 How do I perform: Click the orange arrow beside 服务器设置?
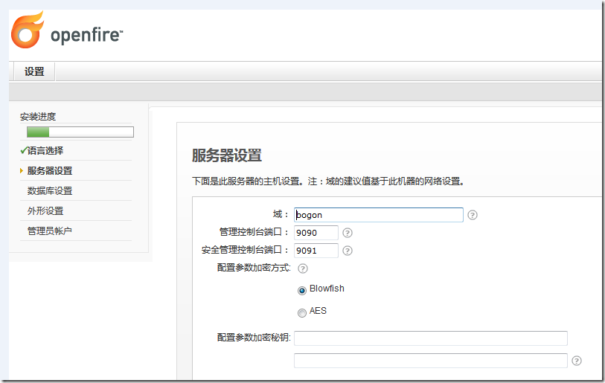coord(22,170)
